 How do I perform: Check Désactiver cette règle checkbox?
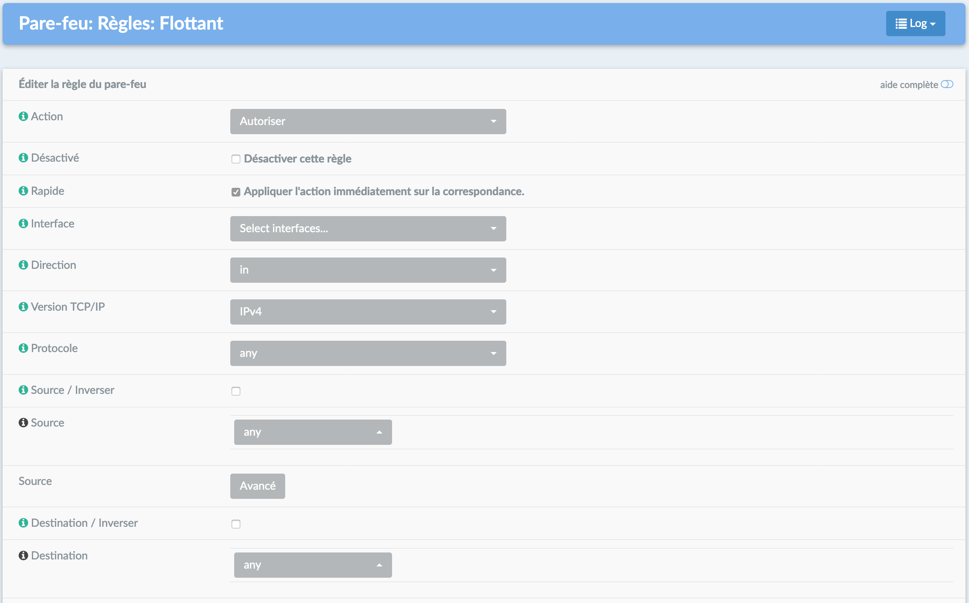236,159
